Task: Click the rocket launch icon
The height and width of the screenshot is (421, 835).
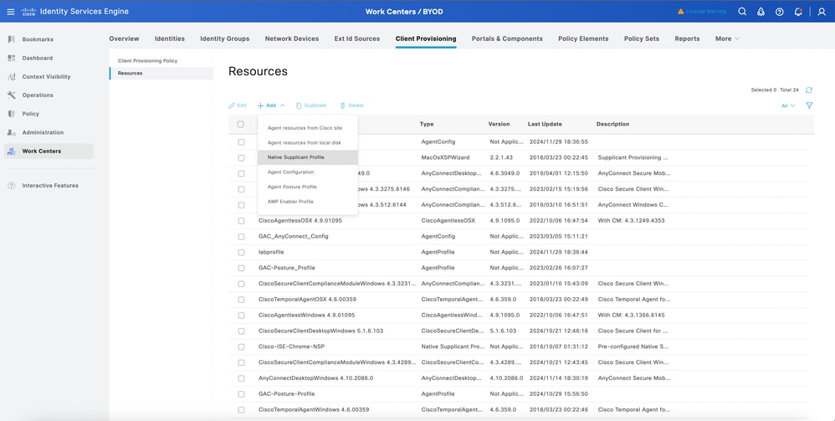Action: (761, 12)
